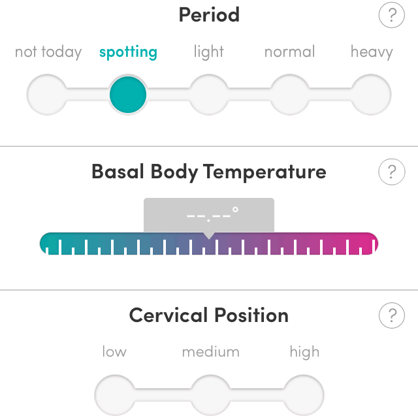
Task: Click the temperature gradient ruler slider
Action: coord(209,244)
